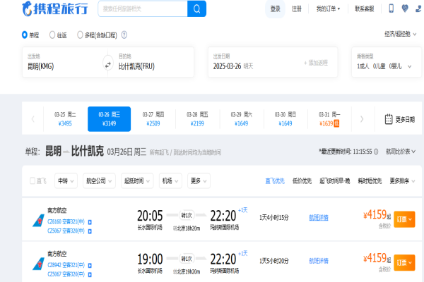Select date tab 03-28 周五 ¥2199
Image resolution: width=424 pixels, height=282 pixels.
click(x=197, y=119)
